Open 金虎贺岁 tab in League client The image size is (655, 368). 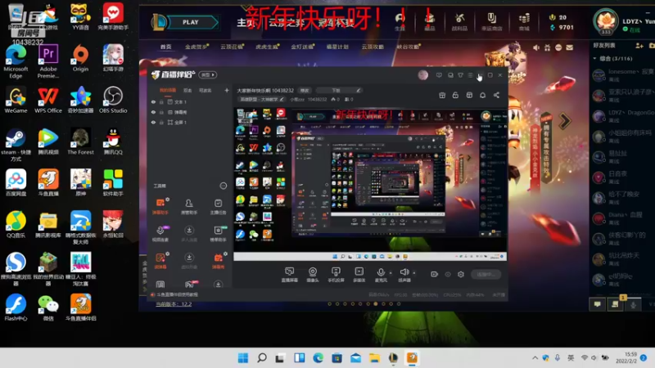tap(196, 47)
